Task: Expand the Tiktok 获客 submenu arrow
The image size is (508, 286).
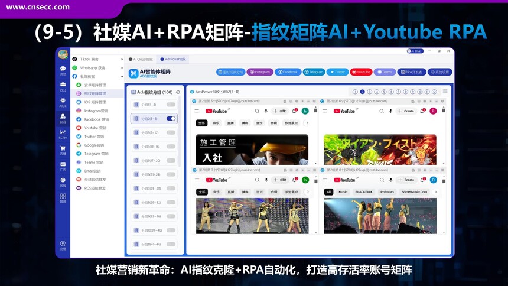Action: 122,59
